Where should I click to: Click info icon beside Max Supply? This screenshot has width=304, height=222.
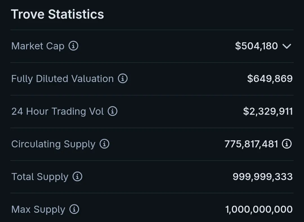tap(74, 209)
